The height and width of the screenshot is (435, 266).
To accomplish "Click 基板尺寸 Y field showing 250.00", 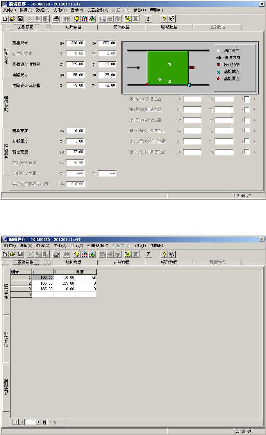I will click(x=107, y=43).
